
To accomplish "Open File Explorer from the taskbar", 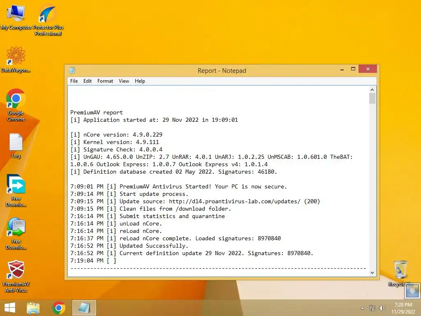I will (33, 308).
